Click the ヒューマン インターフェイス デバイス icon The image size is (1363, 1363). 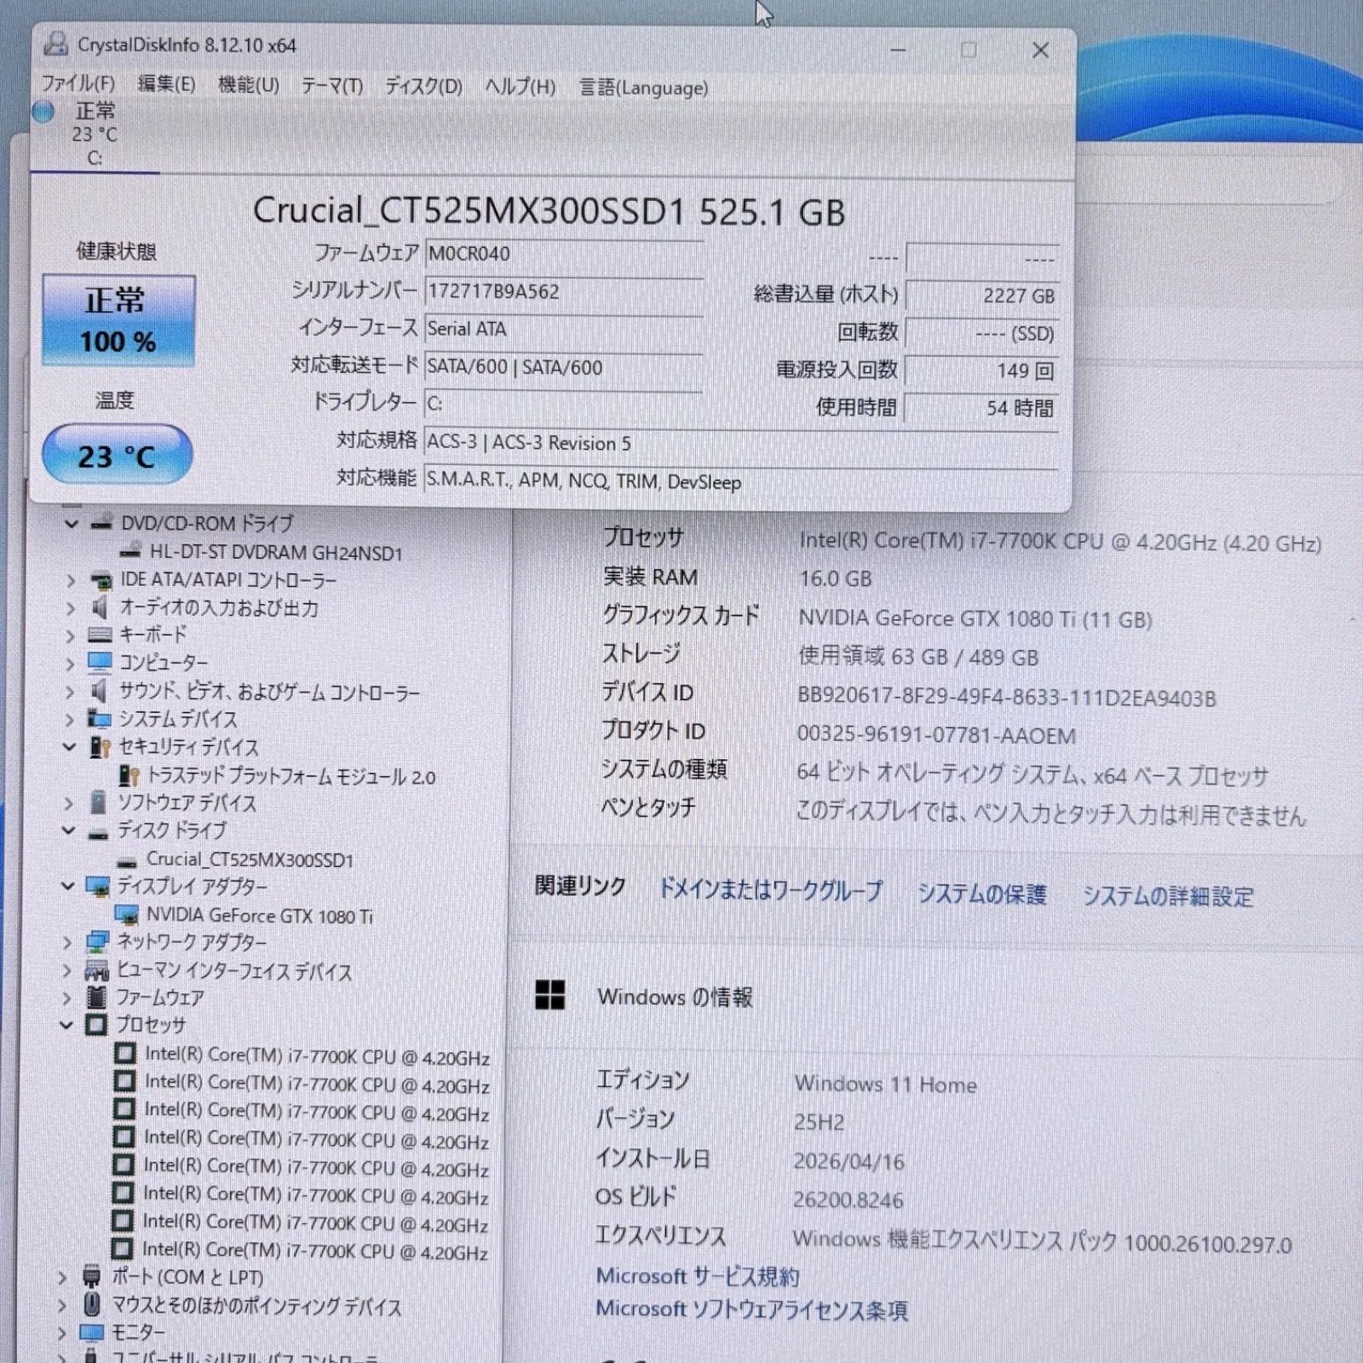coord(96,970)
